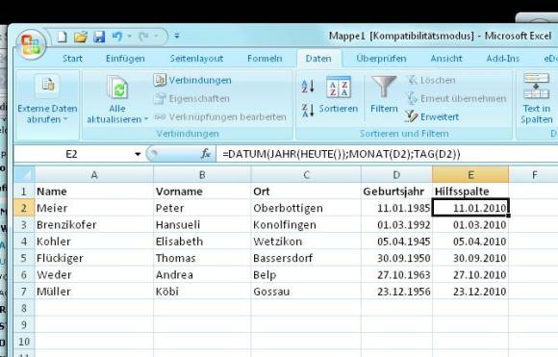Viewport: 558px width, 357px height.
Task: Select the cell containing Brenzikofer
Action: pos(94,224)
